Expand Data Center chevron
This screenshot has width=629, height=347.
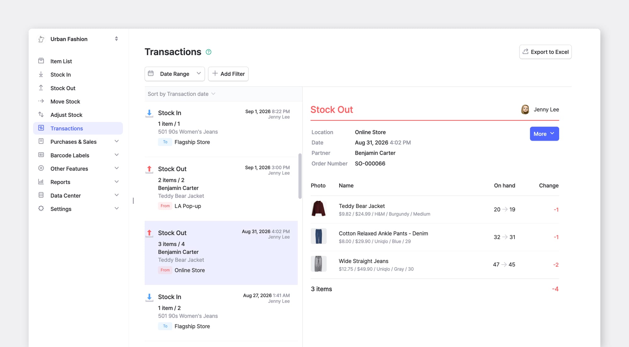[x=117, y=195]
